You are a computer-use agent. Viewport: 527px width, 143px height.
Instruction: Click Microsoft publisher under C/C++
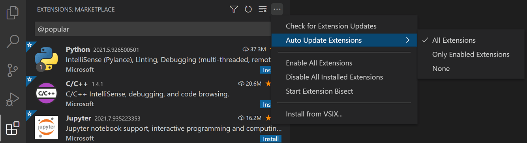(x=80, y=104)
